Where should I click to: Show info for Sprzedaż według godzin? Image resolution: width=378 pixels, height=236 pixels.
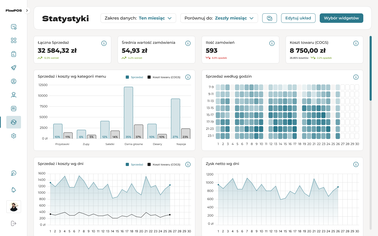(356, 77)
